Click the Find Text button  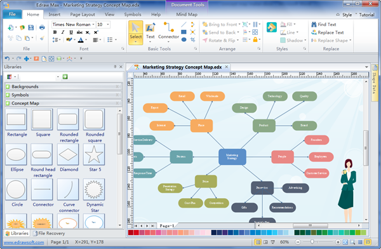click(x=324, y=24)
